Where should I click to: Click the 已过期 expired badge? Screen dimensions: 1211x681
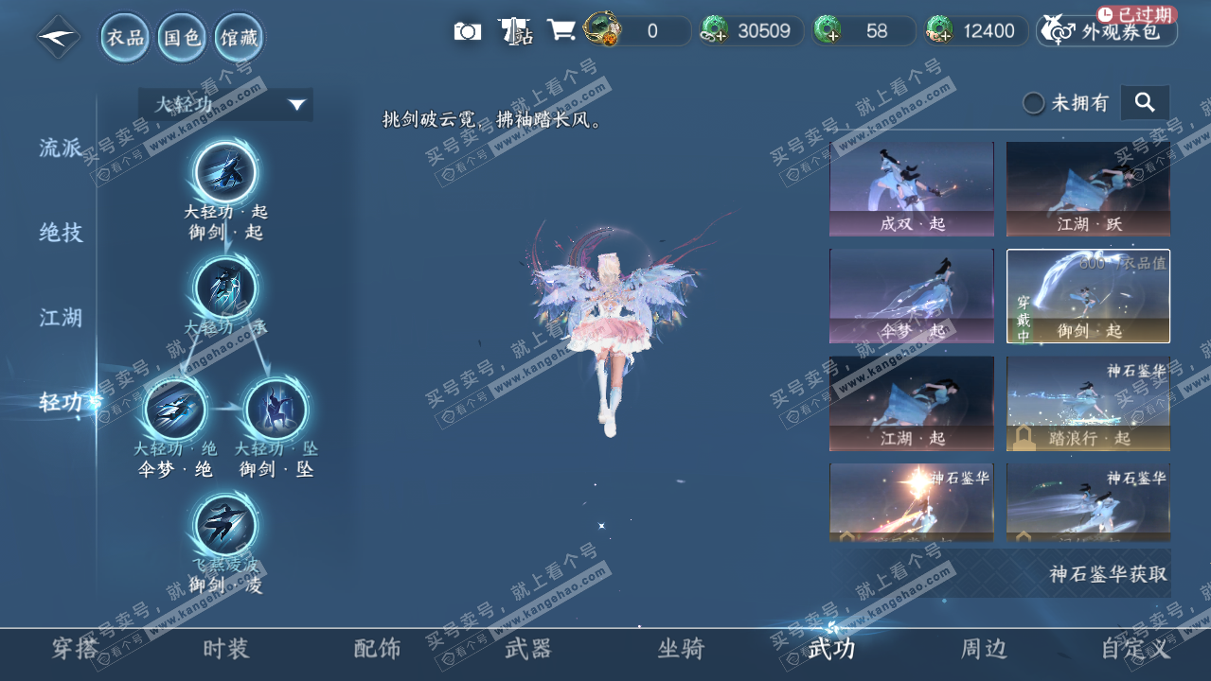pyautogui.click(x=1136, y=14)
